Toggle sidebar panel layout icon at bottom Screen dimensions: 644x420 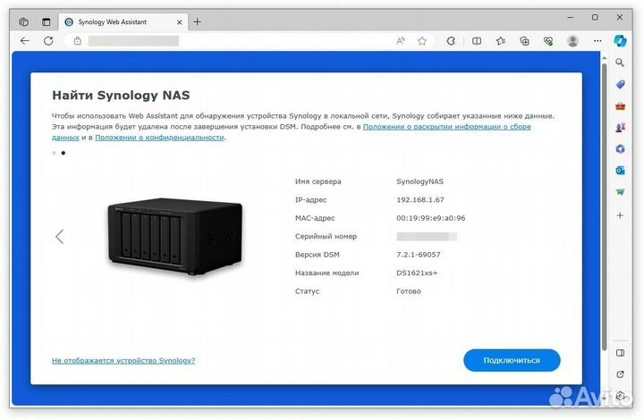[620, 353]
